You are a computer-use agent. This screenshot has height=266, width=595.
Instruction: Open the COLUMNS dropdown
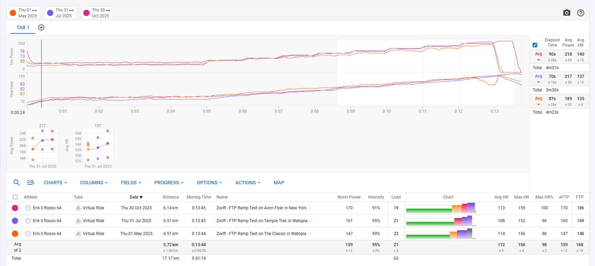tap(93, 183)
